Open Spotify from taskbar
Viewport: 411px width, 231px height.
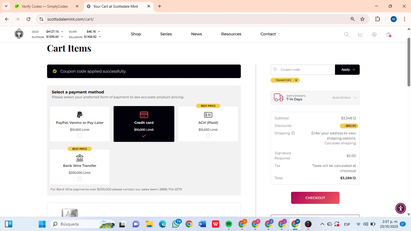tap(229, 224)
